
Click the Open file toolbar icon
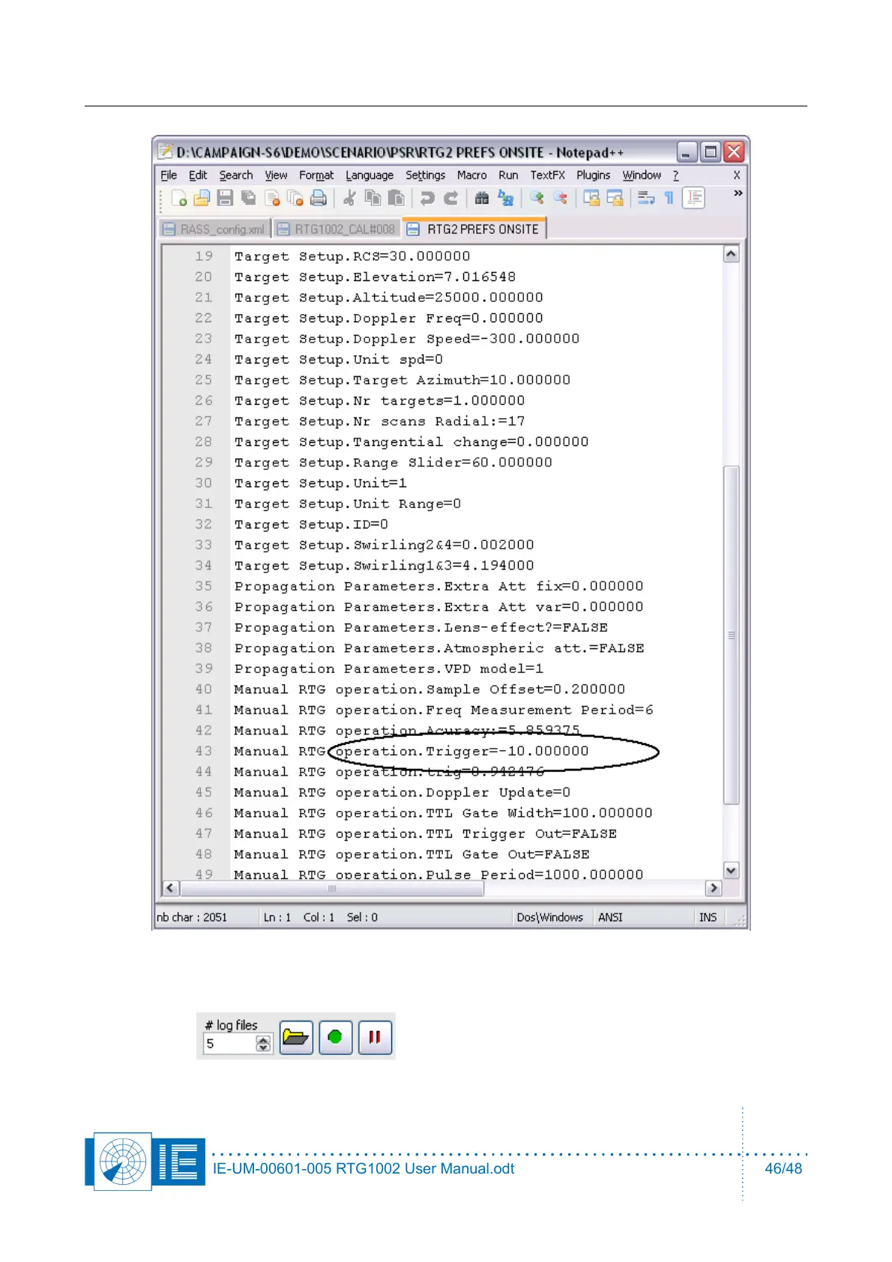(x=202, y=198)
